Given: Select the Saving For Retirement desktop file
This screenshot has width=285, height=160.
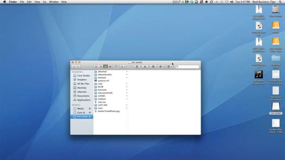Looking at the screenshot, I should [x=276, y=94].
